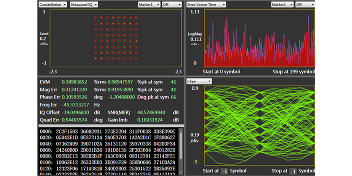Click the Start at symbol field of eye diagram

225,171
